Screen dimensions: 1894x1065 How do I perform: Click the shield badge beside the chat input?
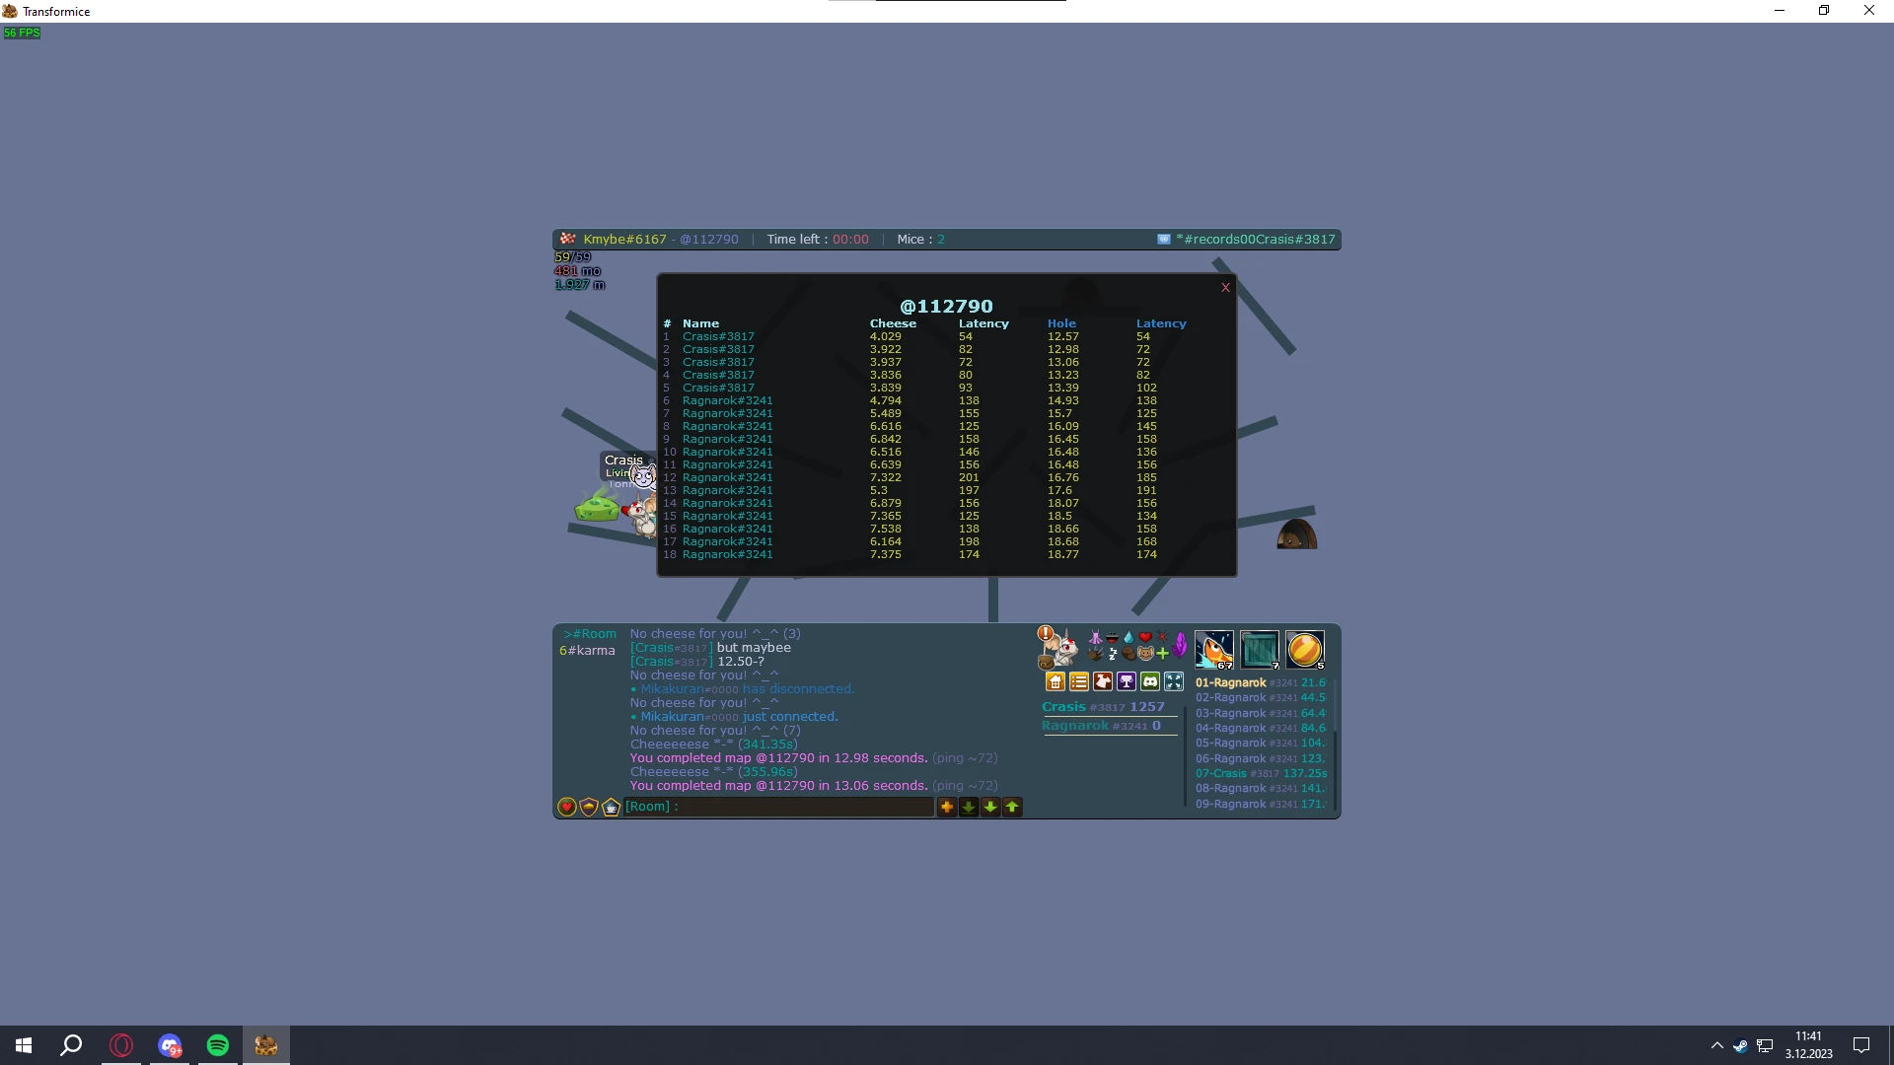click(x=589, y=807)
